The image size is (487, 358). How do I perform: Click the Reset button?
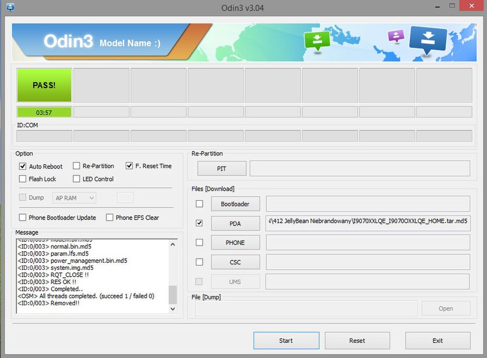pos(357,341)
